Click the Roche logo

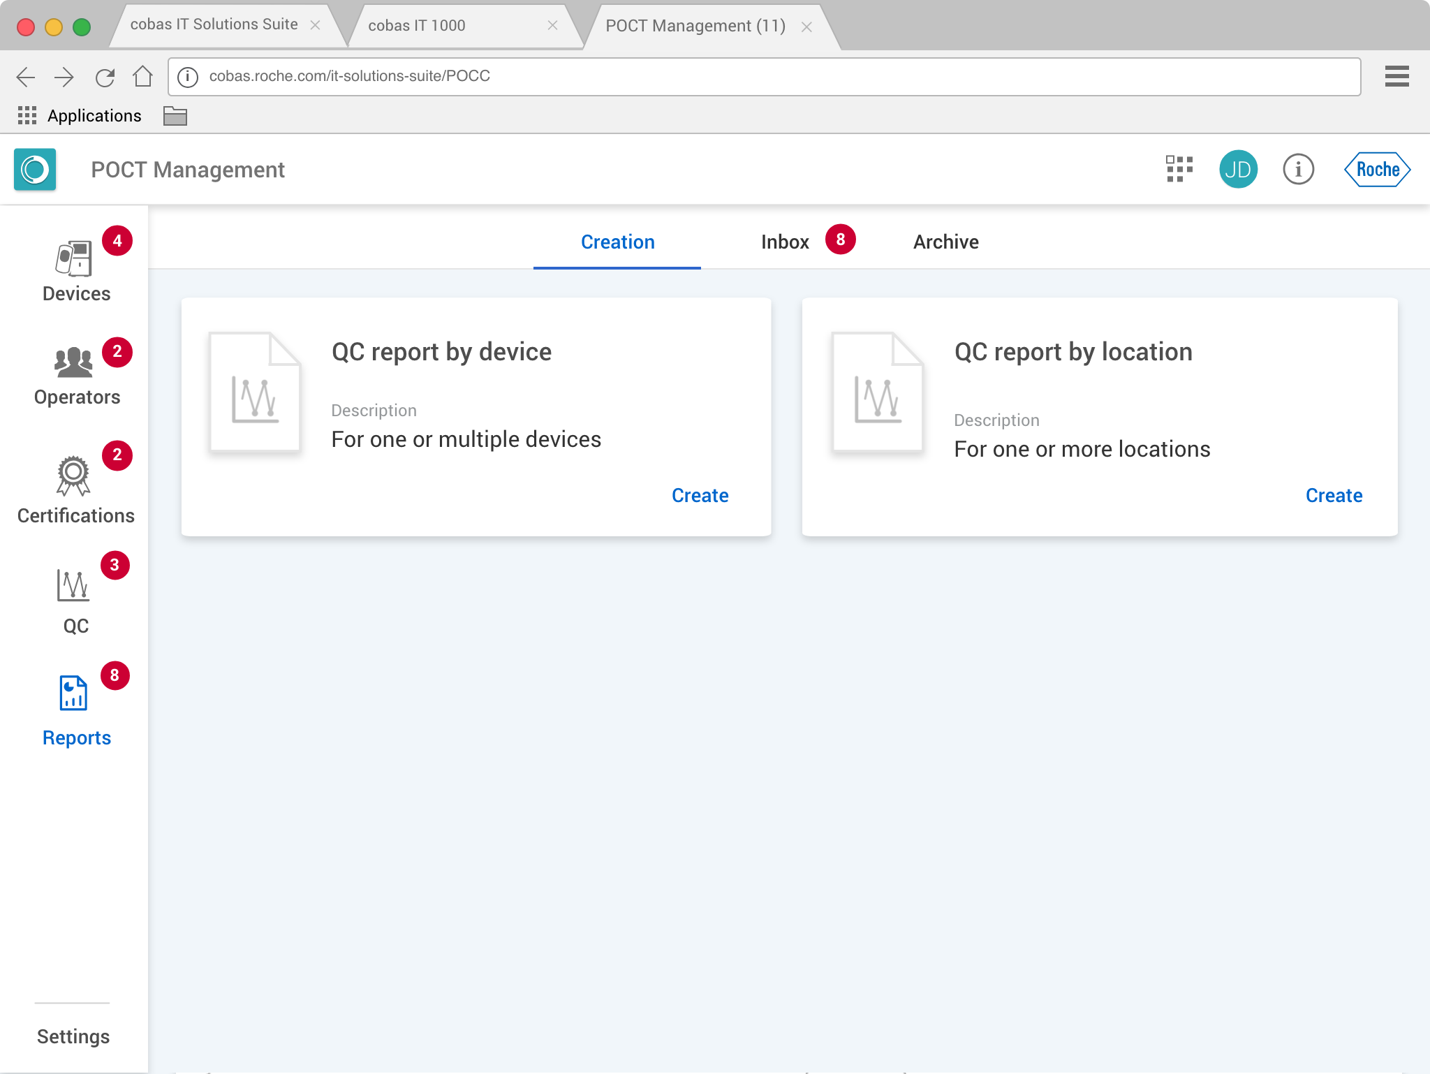click(x=1377, y=170)
